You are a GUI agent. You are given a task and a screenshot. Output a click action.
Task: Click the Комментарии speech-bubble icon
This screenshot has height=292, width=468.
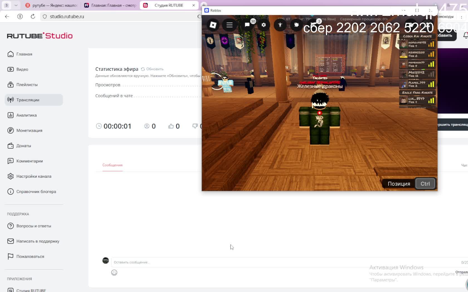point(11,161)
